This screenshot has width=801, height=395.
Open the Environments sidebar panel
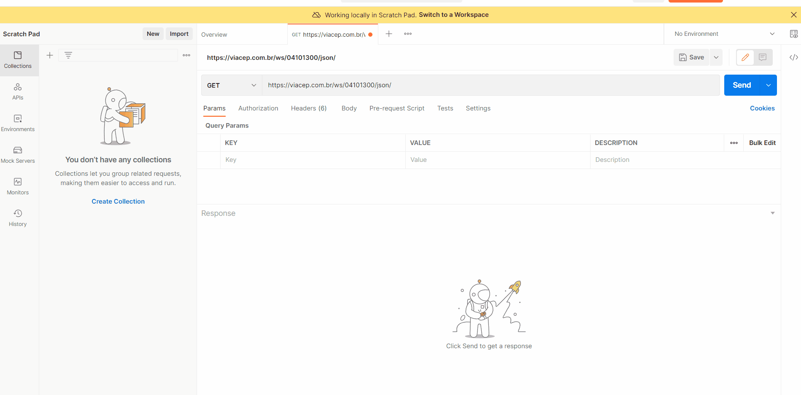pos(18,123)
